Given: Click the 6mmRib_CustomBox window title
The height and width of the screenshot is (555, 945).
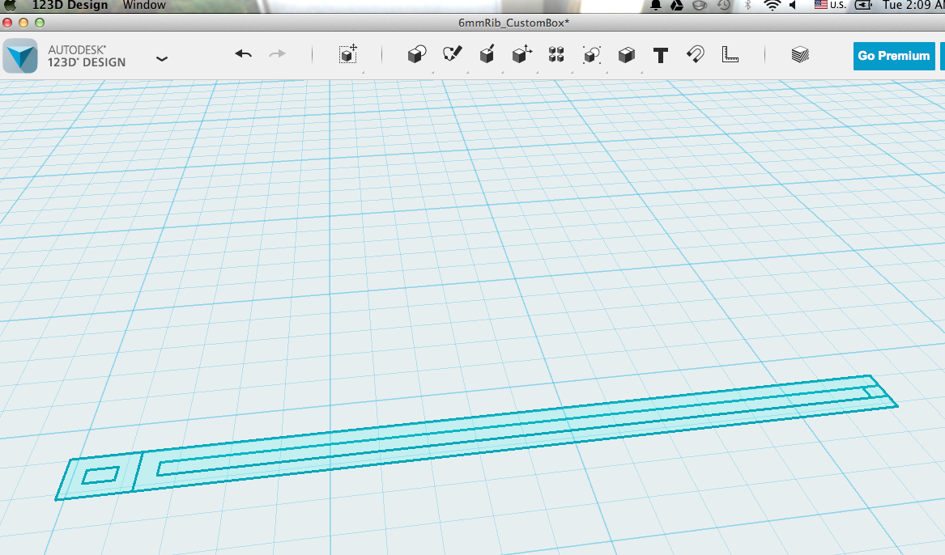Looking at the screenshot, I should tap(513, 23).
